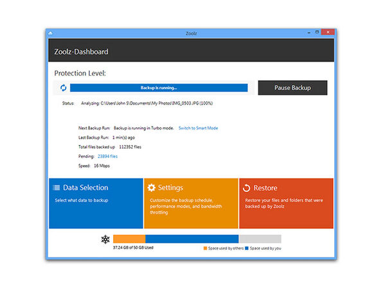Open the Data Selection tile

[x=96, y=204]
